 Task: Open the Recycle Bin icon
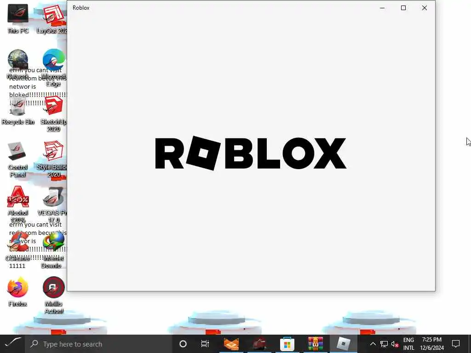(18, 110)
